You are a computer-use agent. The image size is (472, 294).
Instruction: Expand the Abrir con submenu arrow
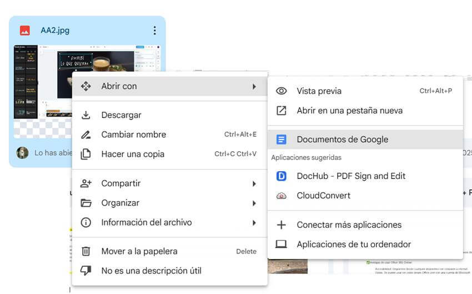pyautogui.click(x=254, y=87)
